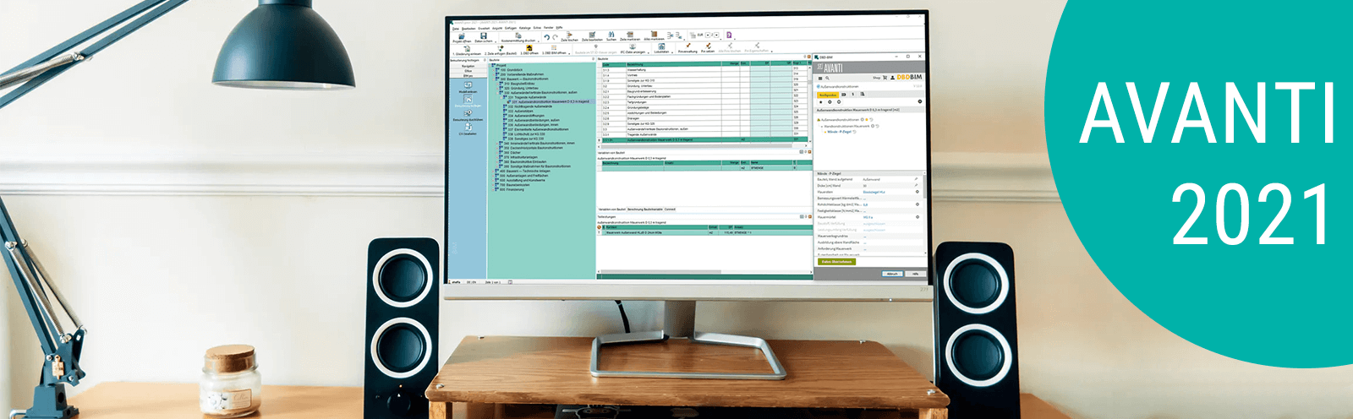
Task: Select the Office sidebar button
Action: [468, 71]
